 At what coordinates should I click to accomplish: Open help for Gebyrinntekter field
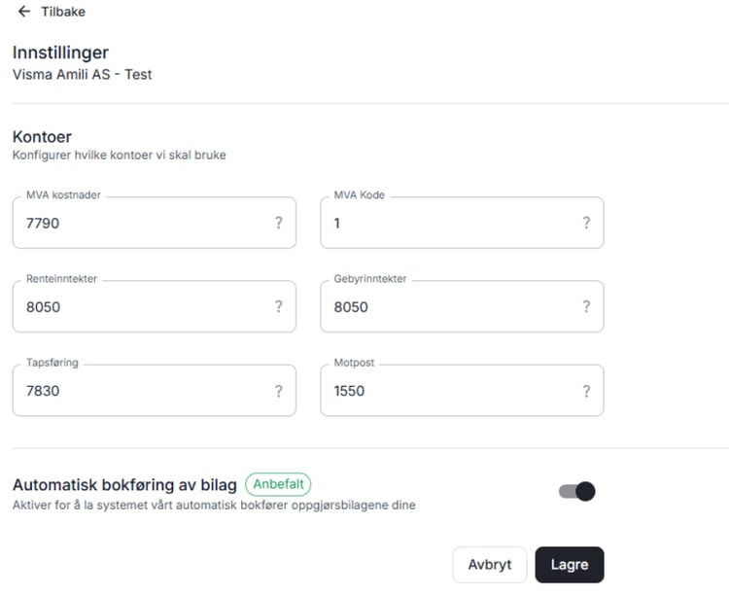[586, 306]
